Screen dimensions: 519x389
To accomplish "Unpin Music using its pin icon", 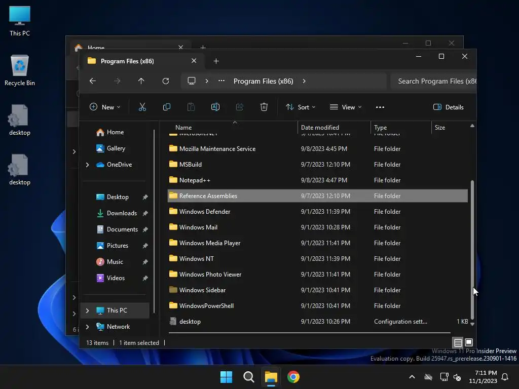I will (x=145, y=262).
